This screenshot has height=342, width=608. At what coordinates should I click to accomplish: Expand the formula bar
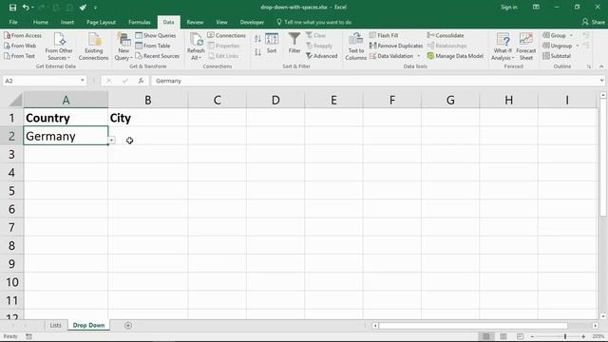[601, 81]
